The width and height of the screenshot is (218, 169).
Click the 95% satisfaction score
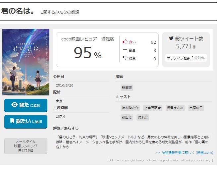click(x=87, y=53)
